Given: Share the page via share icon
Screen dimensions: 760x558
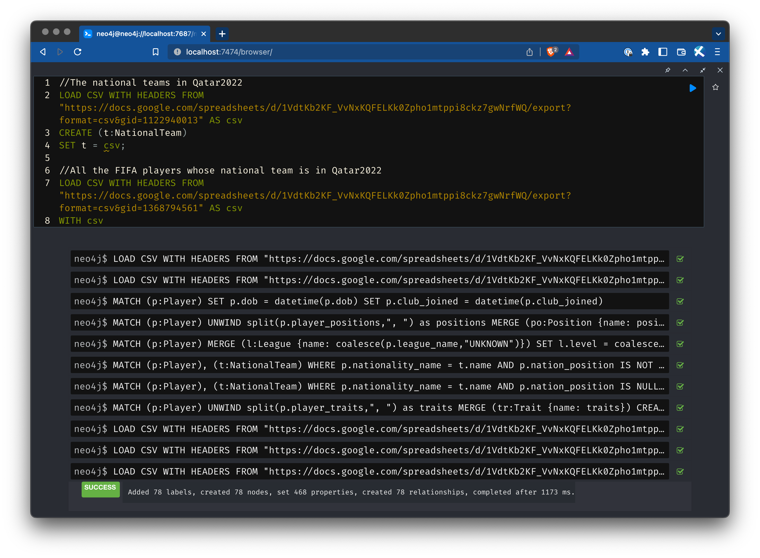Looking at the screenshot, I should click(529, 52).
